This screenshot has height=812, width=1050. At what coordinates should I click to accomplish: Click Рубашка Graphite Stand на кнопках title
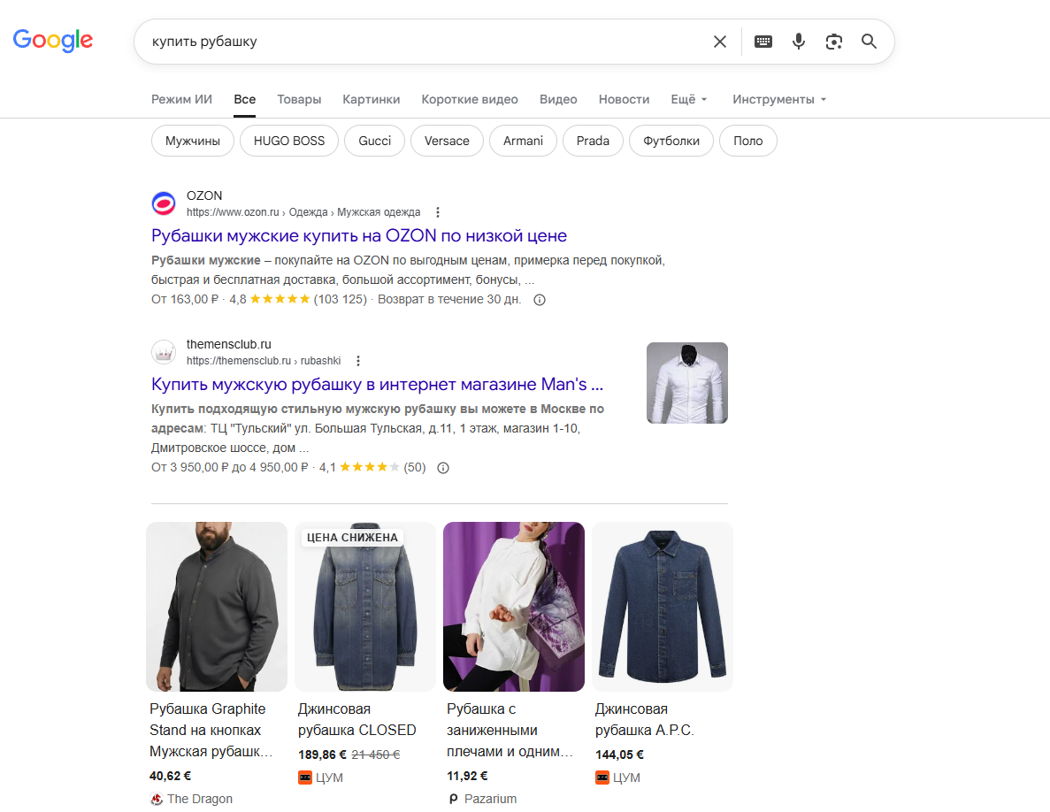coord(211,730)
